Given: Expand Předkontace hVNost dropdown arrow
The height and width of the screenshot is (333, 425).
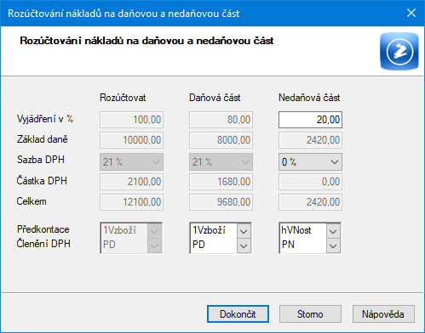Looking at the screenshot, I should click(x=333, y=232).
